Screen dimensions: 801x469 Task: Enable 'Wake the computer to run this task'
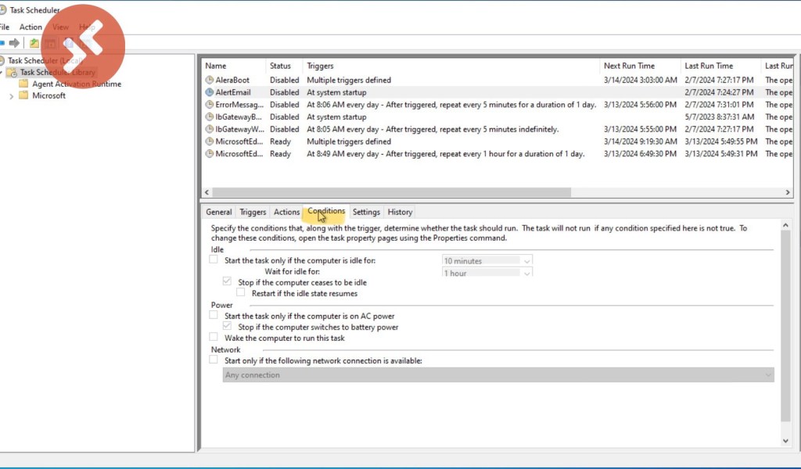click(214, 338)
